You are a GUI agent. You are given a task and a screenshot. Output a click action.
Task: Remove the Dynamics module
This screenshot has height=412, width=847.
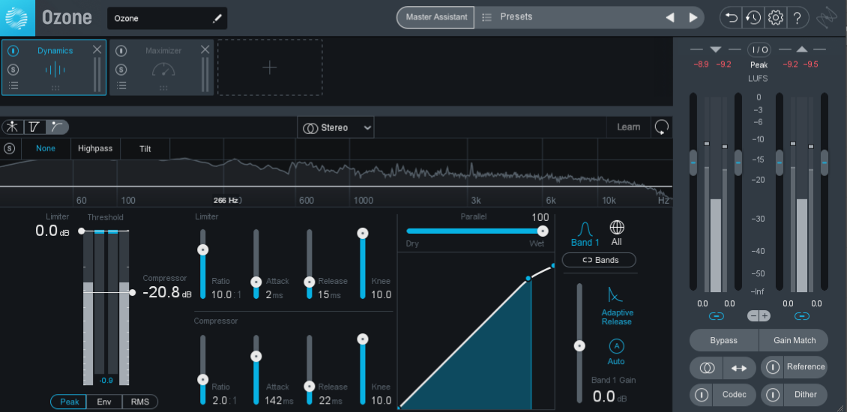click(97, 49)
